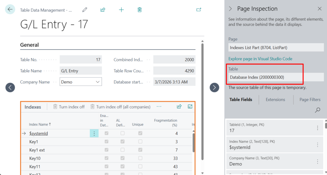
Task: Collapse the Page Inspection pane chevron
Action: click(x=231, y=9)
